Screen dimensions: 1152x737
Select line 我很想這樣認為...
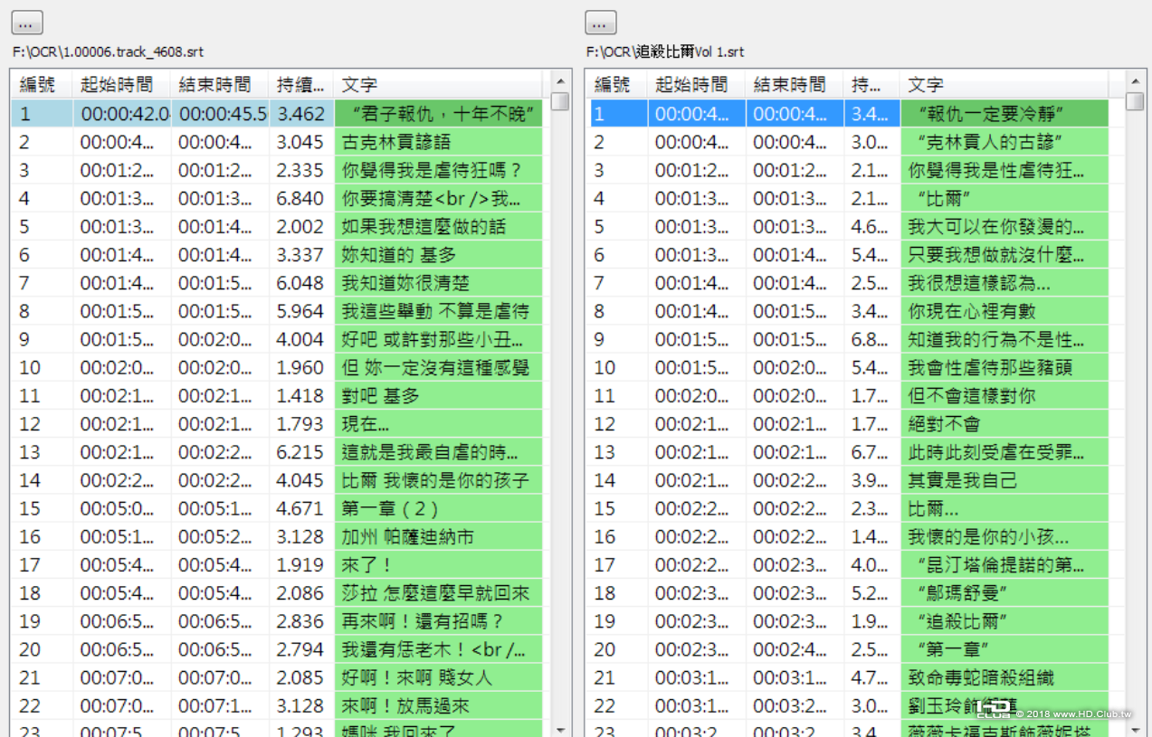coord(1004,283)
